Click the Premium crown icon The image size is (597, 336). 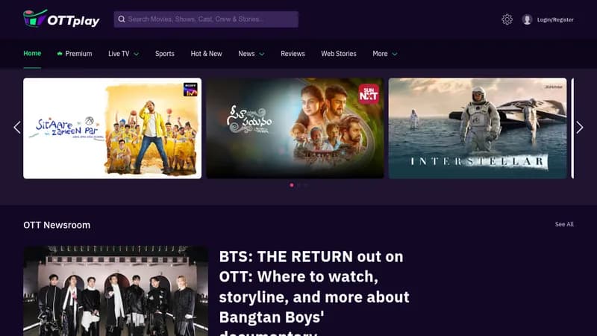coord(60,54)
